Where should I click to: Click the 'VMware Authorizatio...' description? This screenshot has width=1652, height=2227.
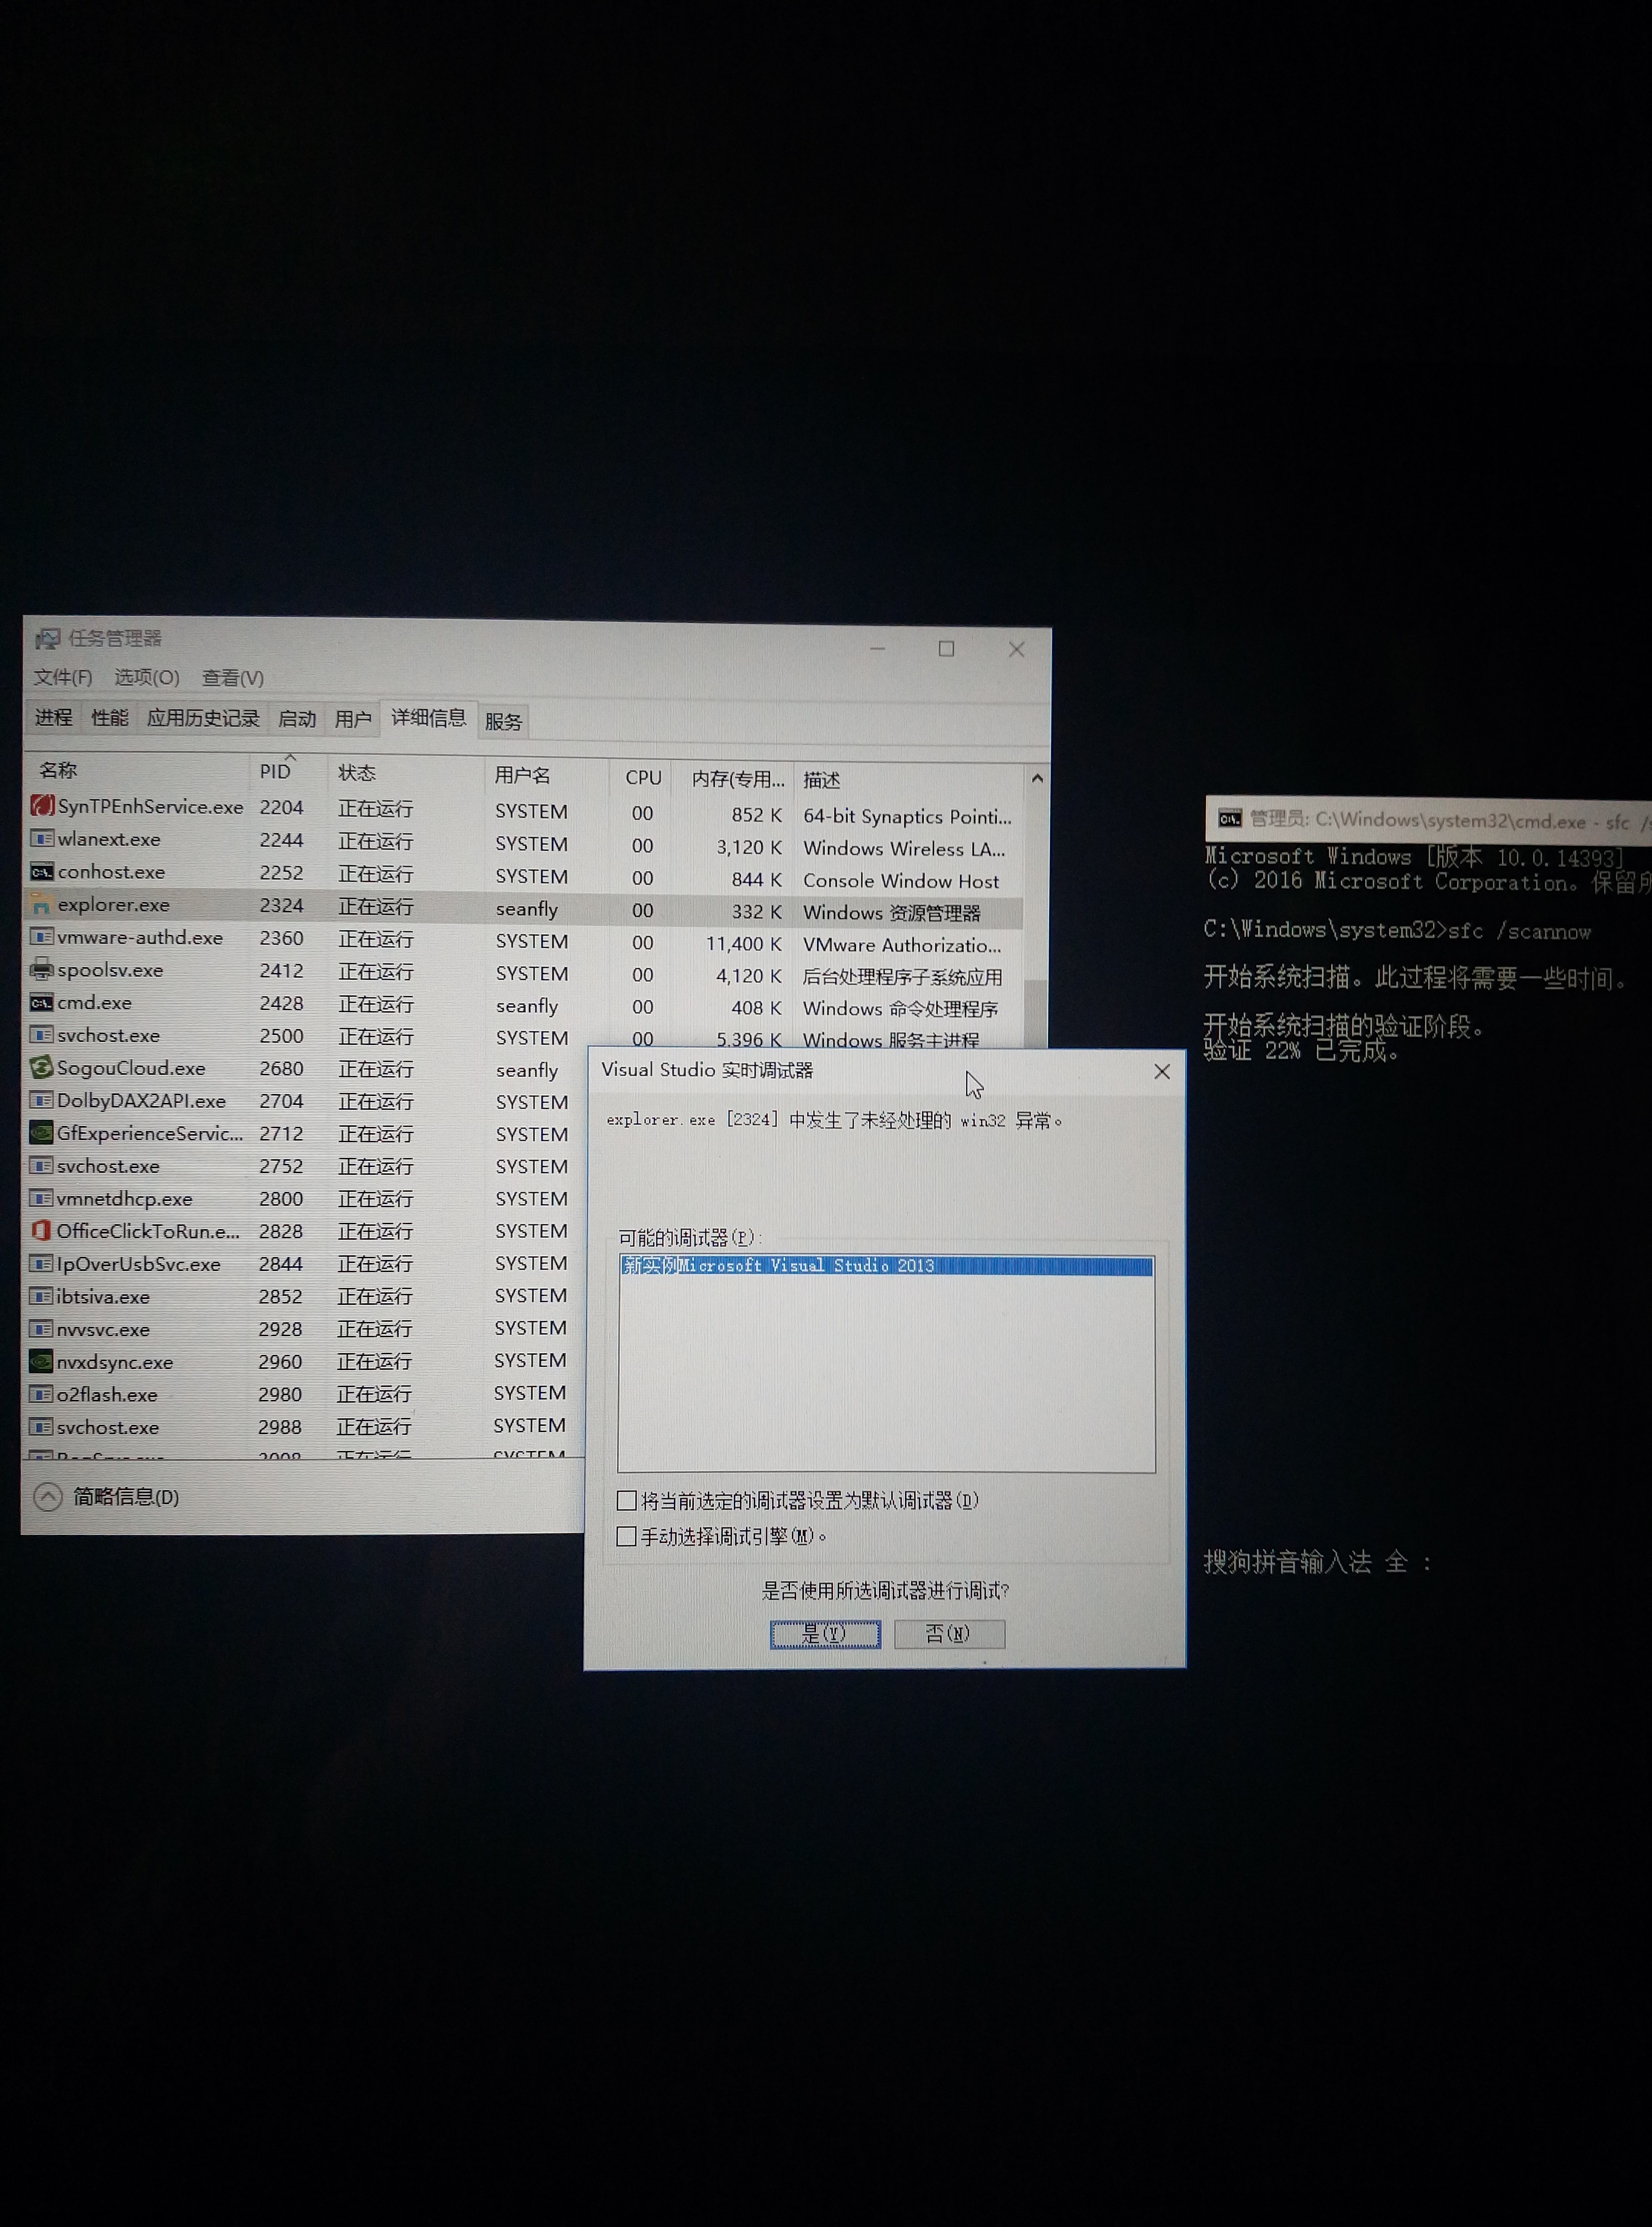click(x=902, y=945)
